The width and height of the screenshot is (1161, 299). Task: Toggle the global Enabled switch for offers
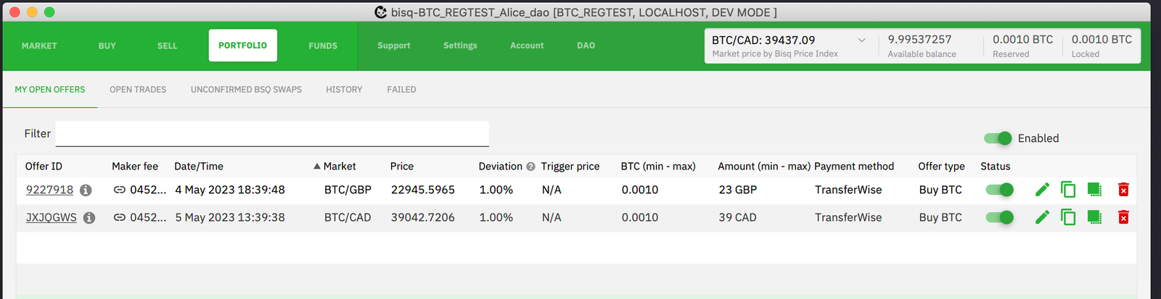click(x=998, y=138)
